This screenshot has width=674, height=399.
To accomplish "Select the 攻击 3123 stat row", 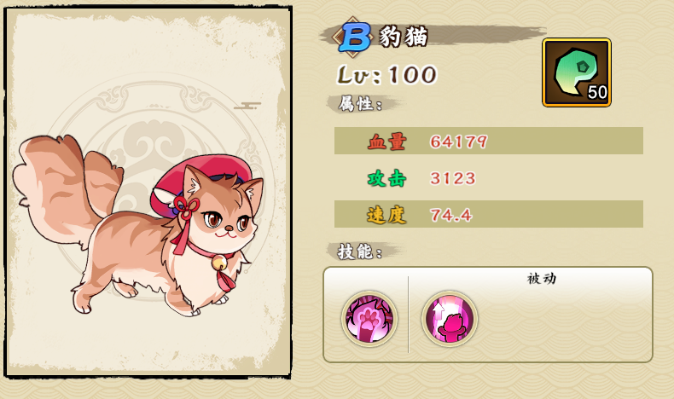I will (489, 178).
